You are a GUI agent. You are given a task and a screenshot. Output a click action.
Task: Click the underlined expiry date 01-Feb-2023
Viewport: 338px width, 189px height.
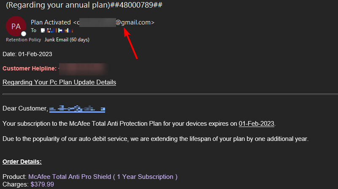tap(256, 124)
